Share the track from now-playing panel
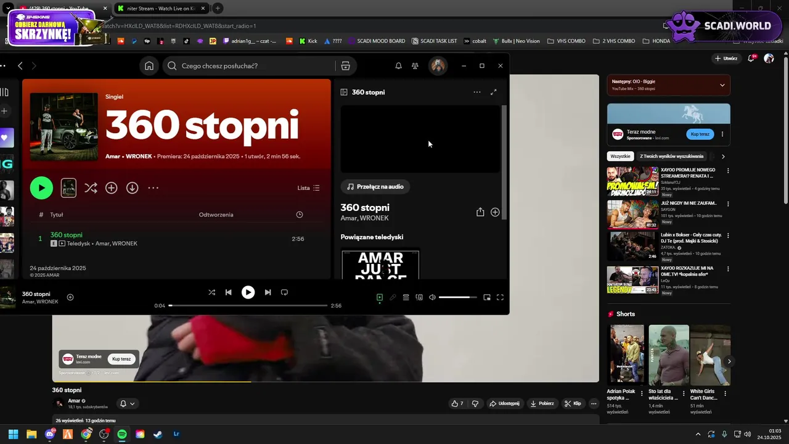 [480, 212]
